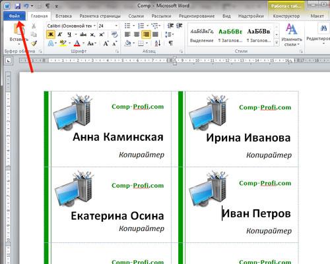Toggle Bold (Ж) formatting
Viewport: 330px width, 264px height.
click(51, 34)
